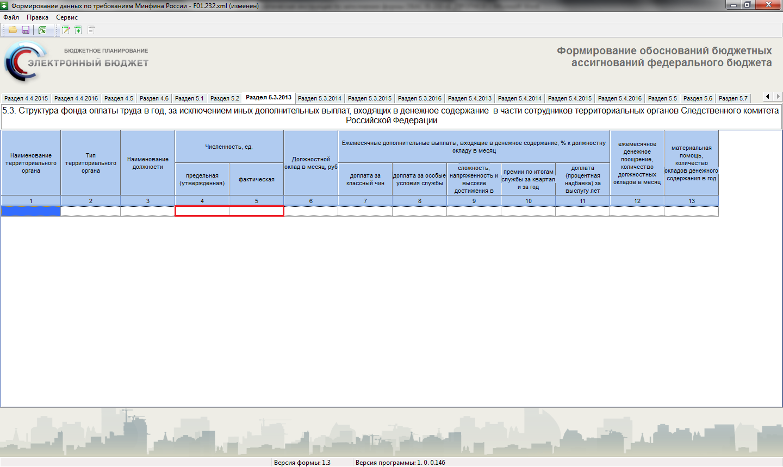The height and width of the screenshot is (467, 783).
Task: Click the Электронный бюджет logo
Action: coord(77,61)
